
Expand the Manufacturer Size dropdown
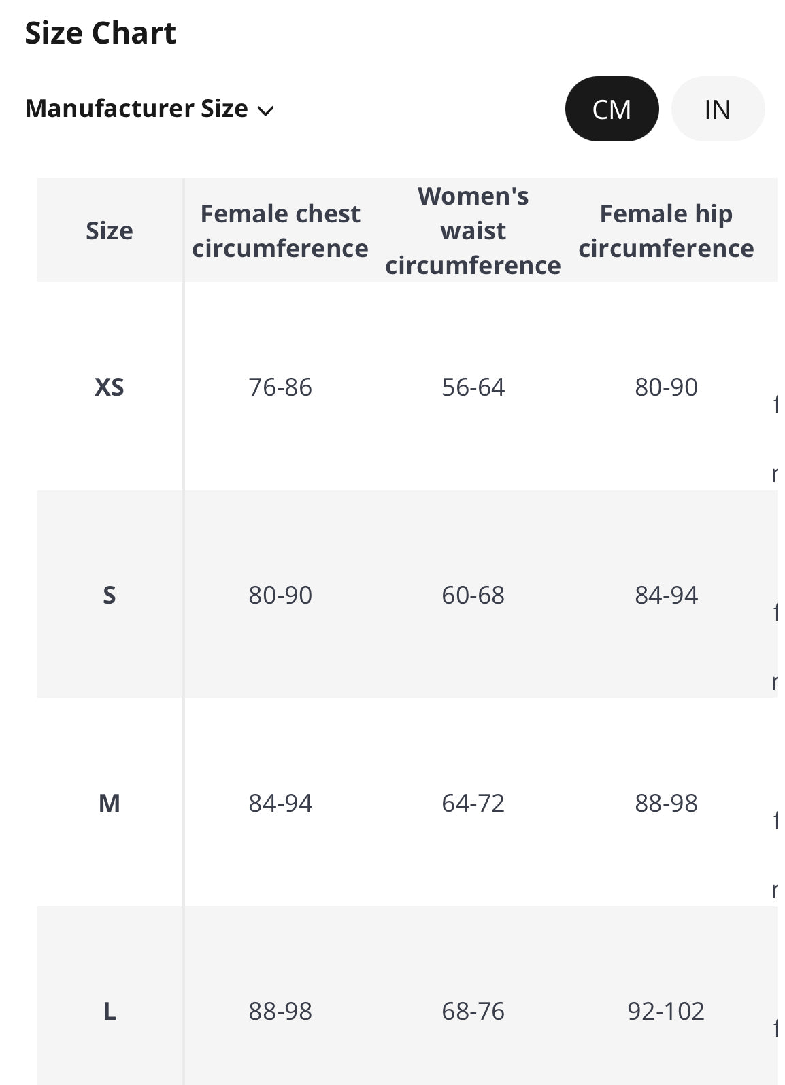point(149,109)
